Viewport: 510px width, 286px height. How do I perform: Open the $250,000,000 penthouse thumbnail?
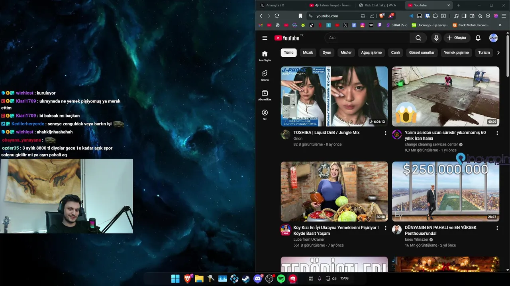pos(445,191)
